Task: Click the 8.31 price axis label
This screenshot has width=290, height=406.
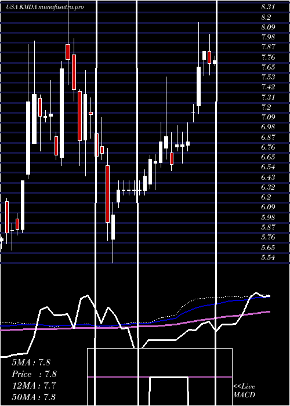Action: (x=268, y=7)
